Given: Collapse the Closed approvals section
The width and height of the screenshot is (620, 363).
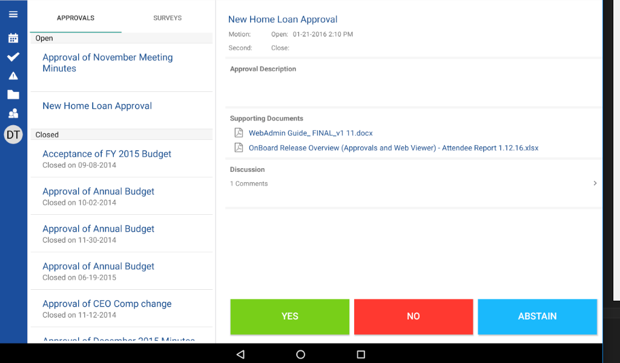Looking at the screenshot, I should [x=121, y=134].
